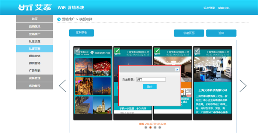Click the UTT 艾泰 logo
The image size is (258, 133).
pos(35,7)
